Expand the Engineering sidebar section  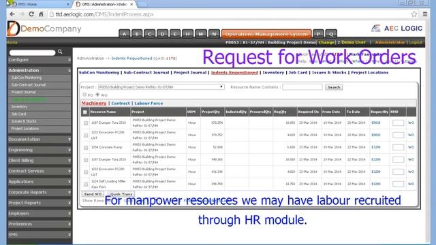point(40,150)
